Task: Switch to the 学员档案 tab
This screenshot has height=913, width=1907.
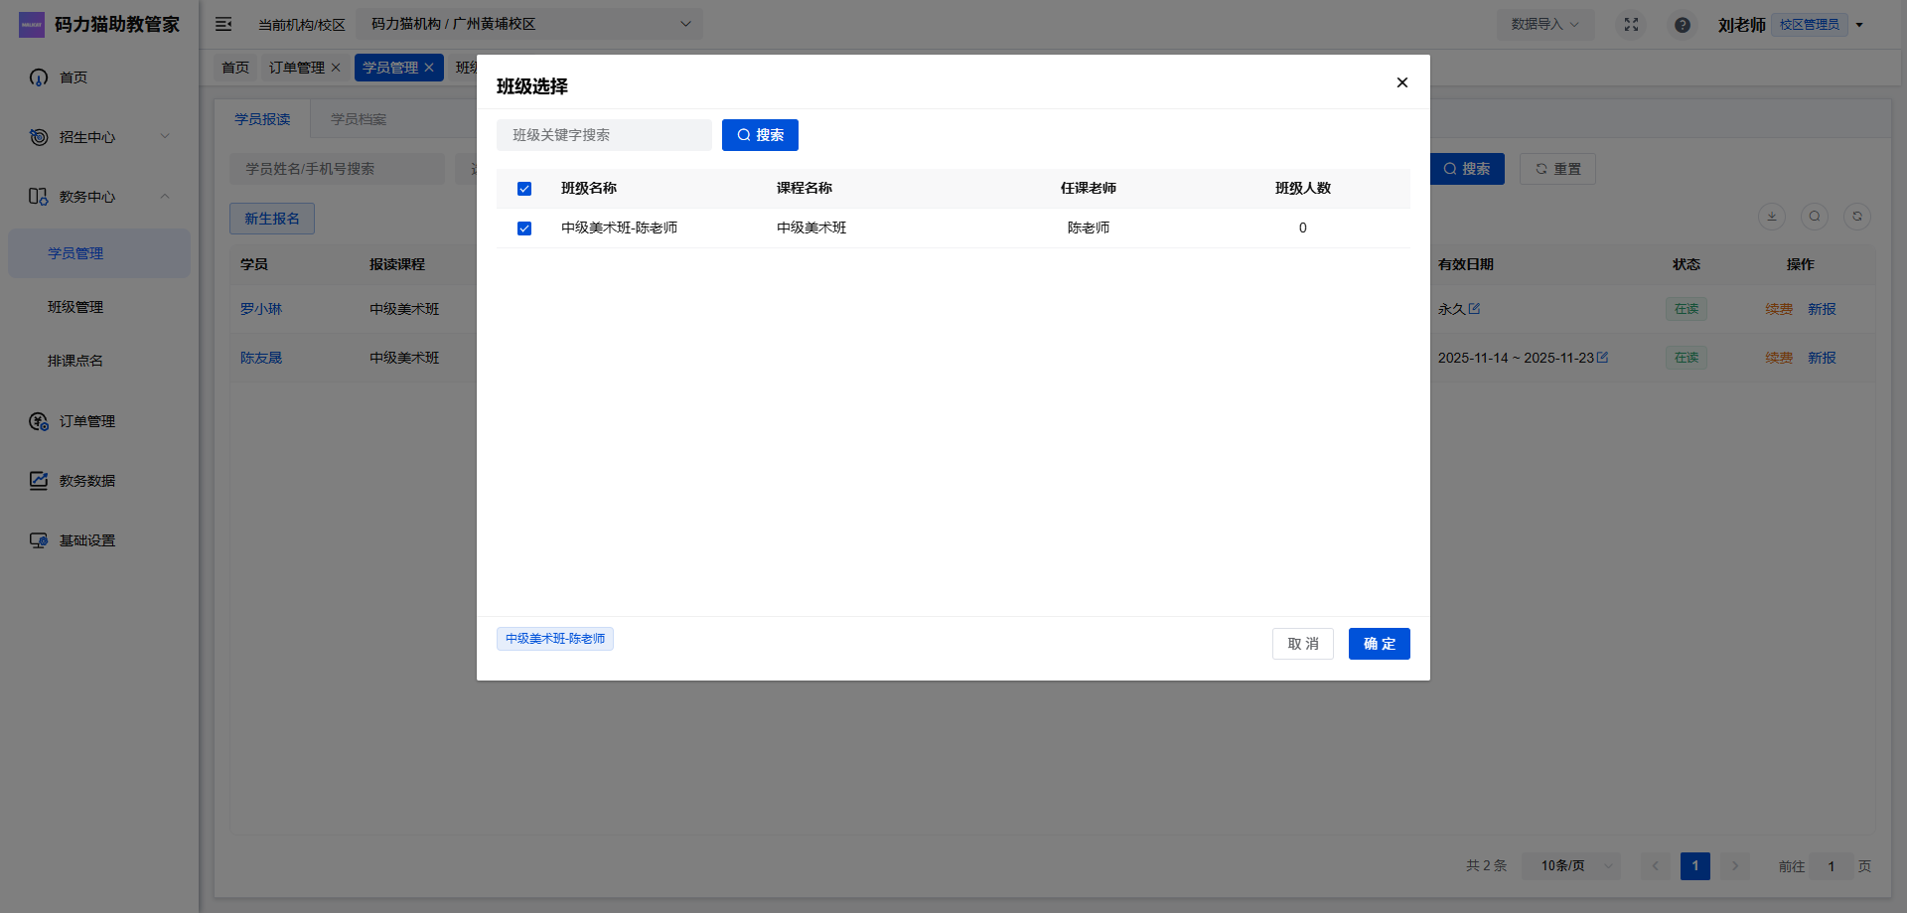Action: point(359,119)
